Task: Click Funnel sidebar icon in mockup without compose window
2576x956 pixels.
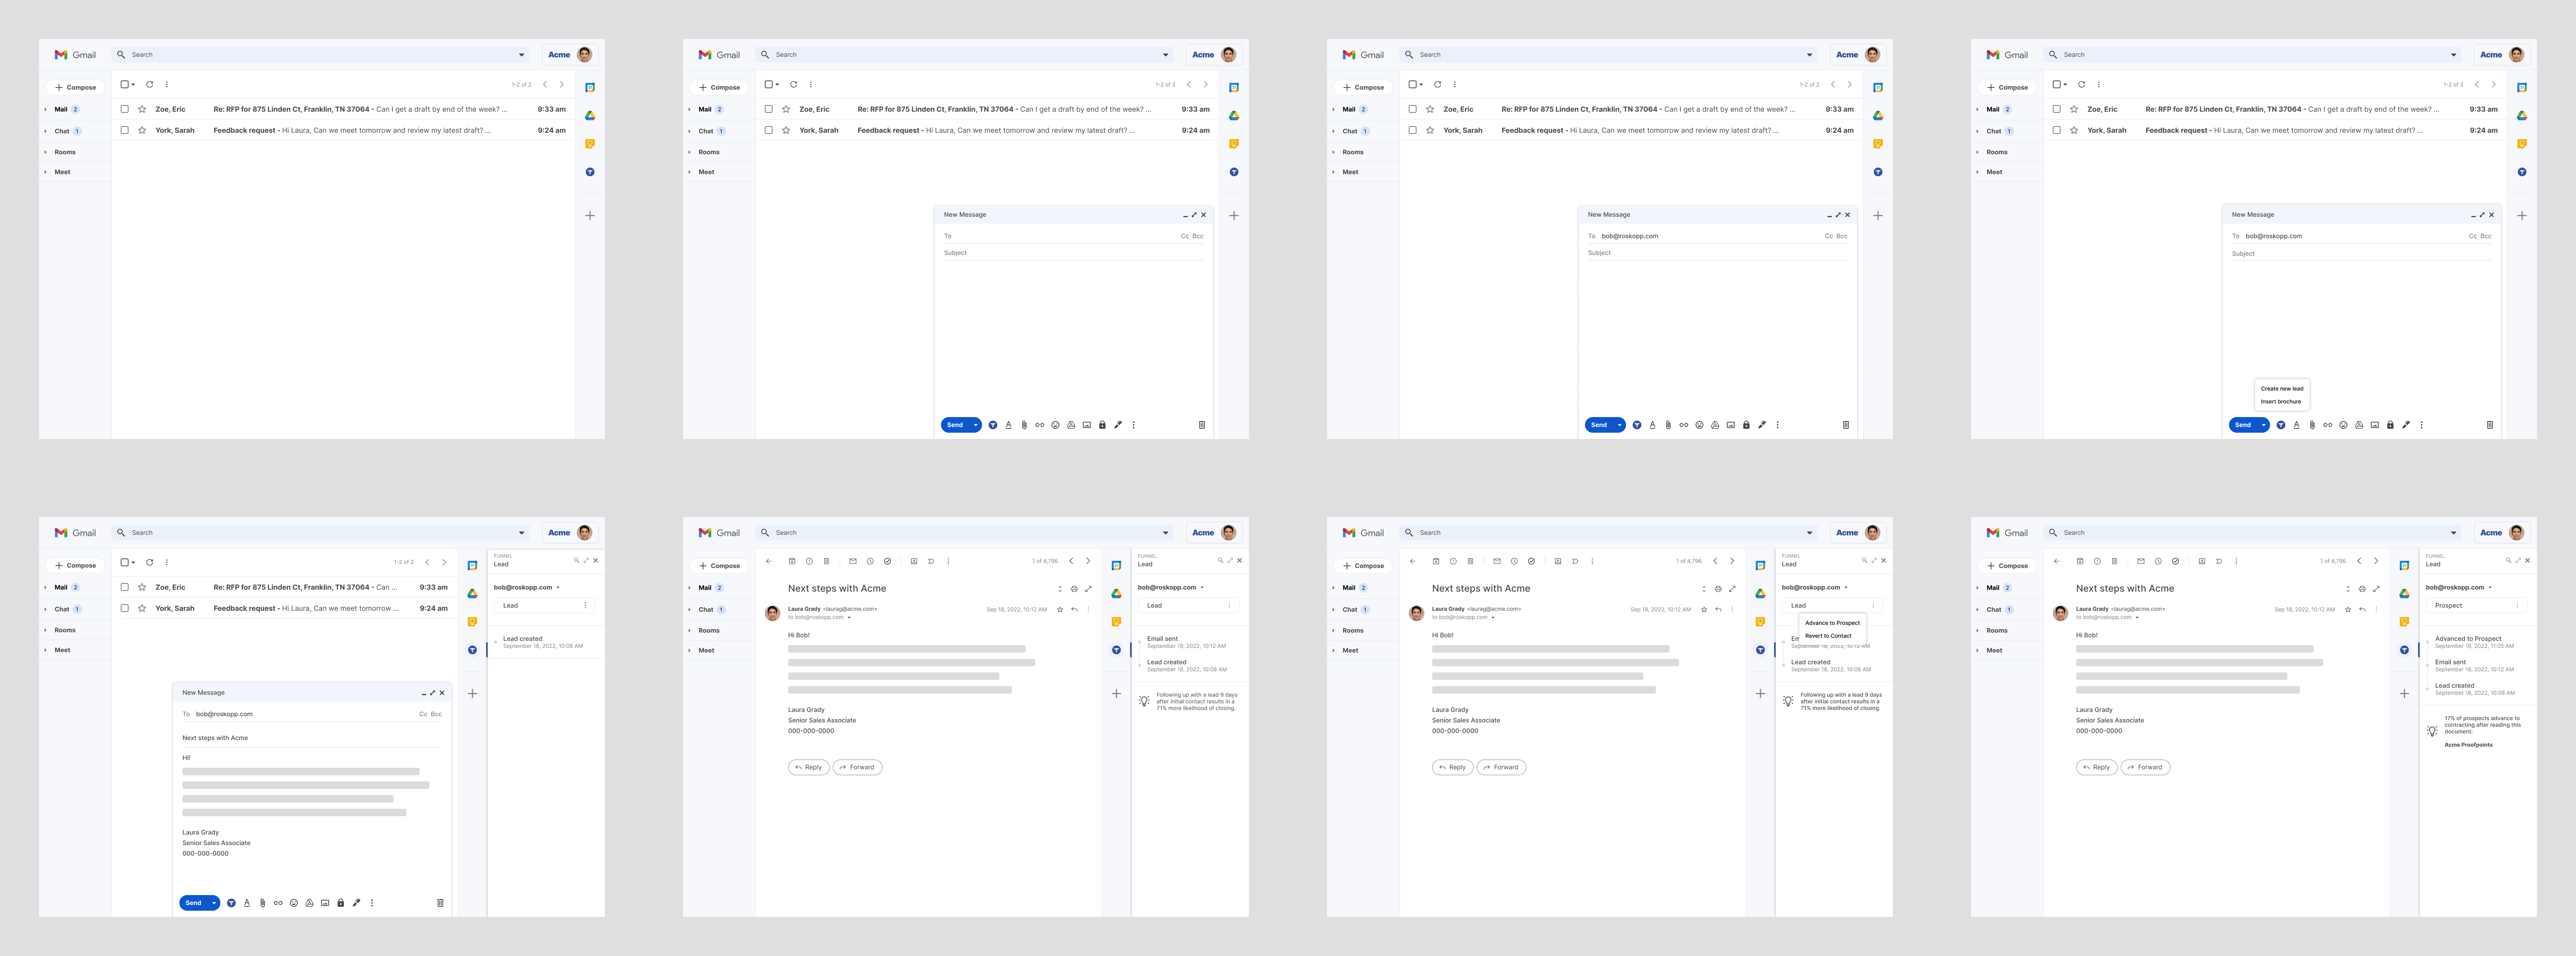Action: coord(590,172)
